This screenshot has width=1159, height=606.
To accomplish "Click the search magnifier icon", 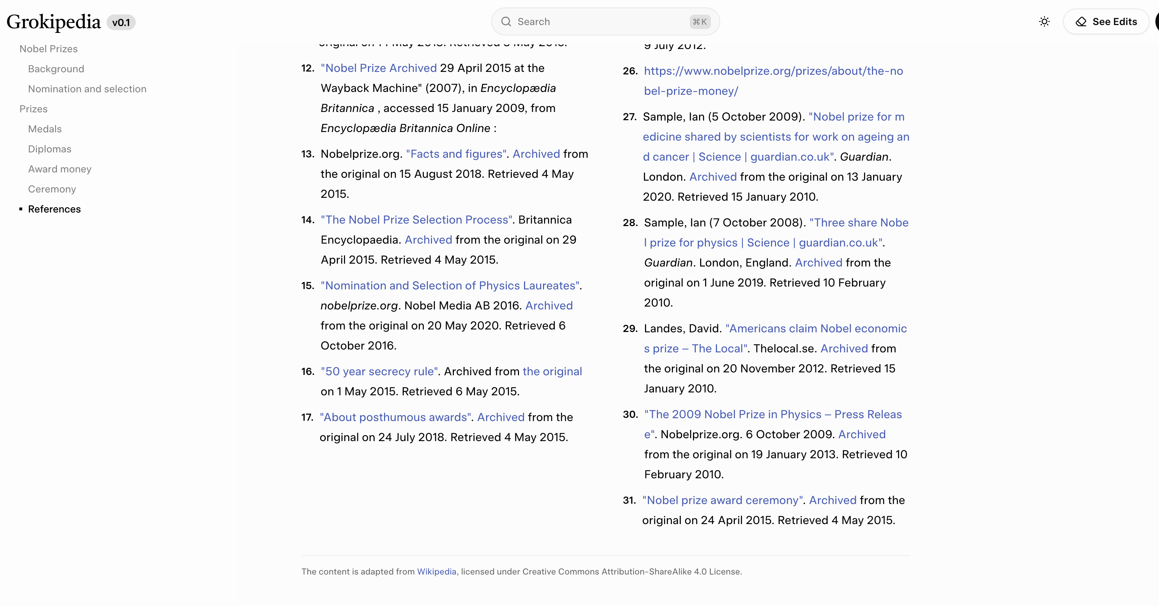I will tap(506, 21).
